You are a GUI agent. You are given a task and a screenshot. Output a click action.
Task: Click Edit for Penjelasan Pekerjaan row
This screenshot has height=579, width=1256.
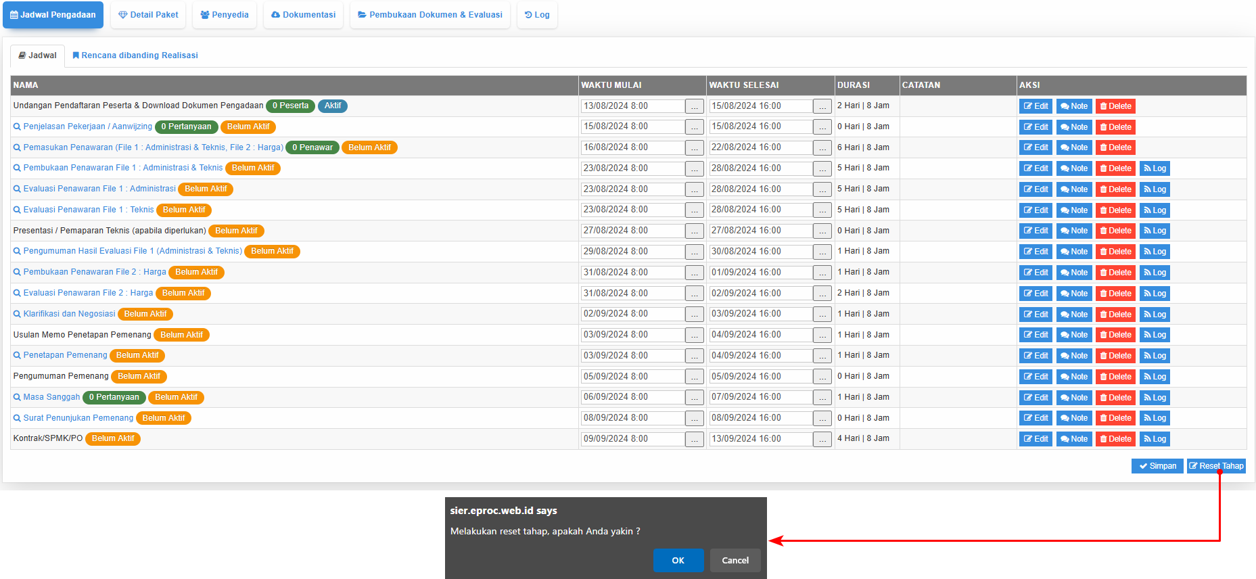[x=1036, y=127]
